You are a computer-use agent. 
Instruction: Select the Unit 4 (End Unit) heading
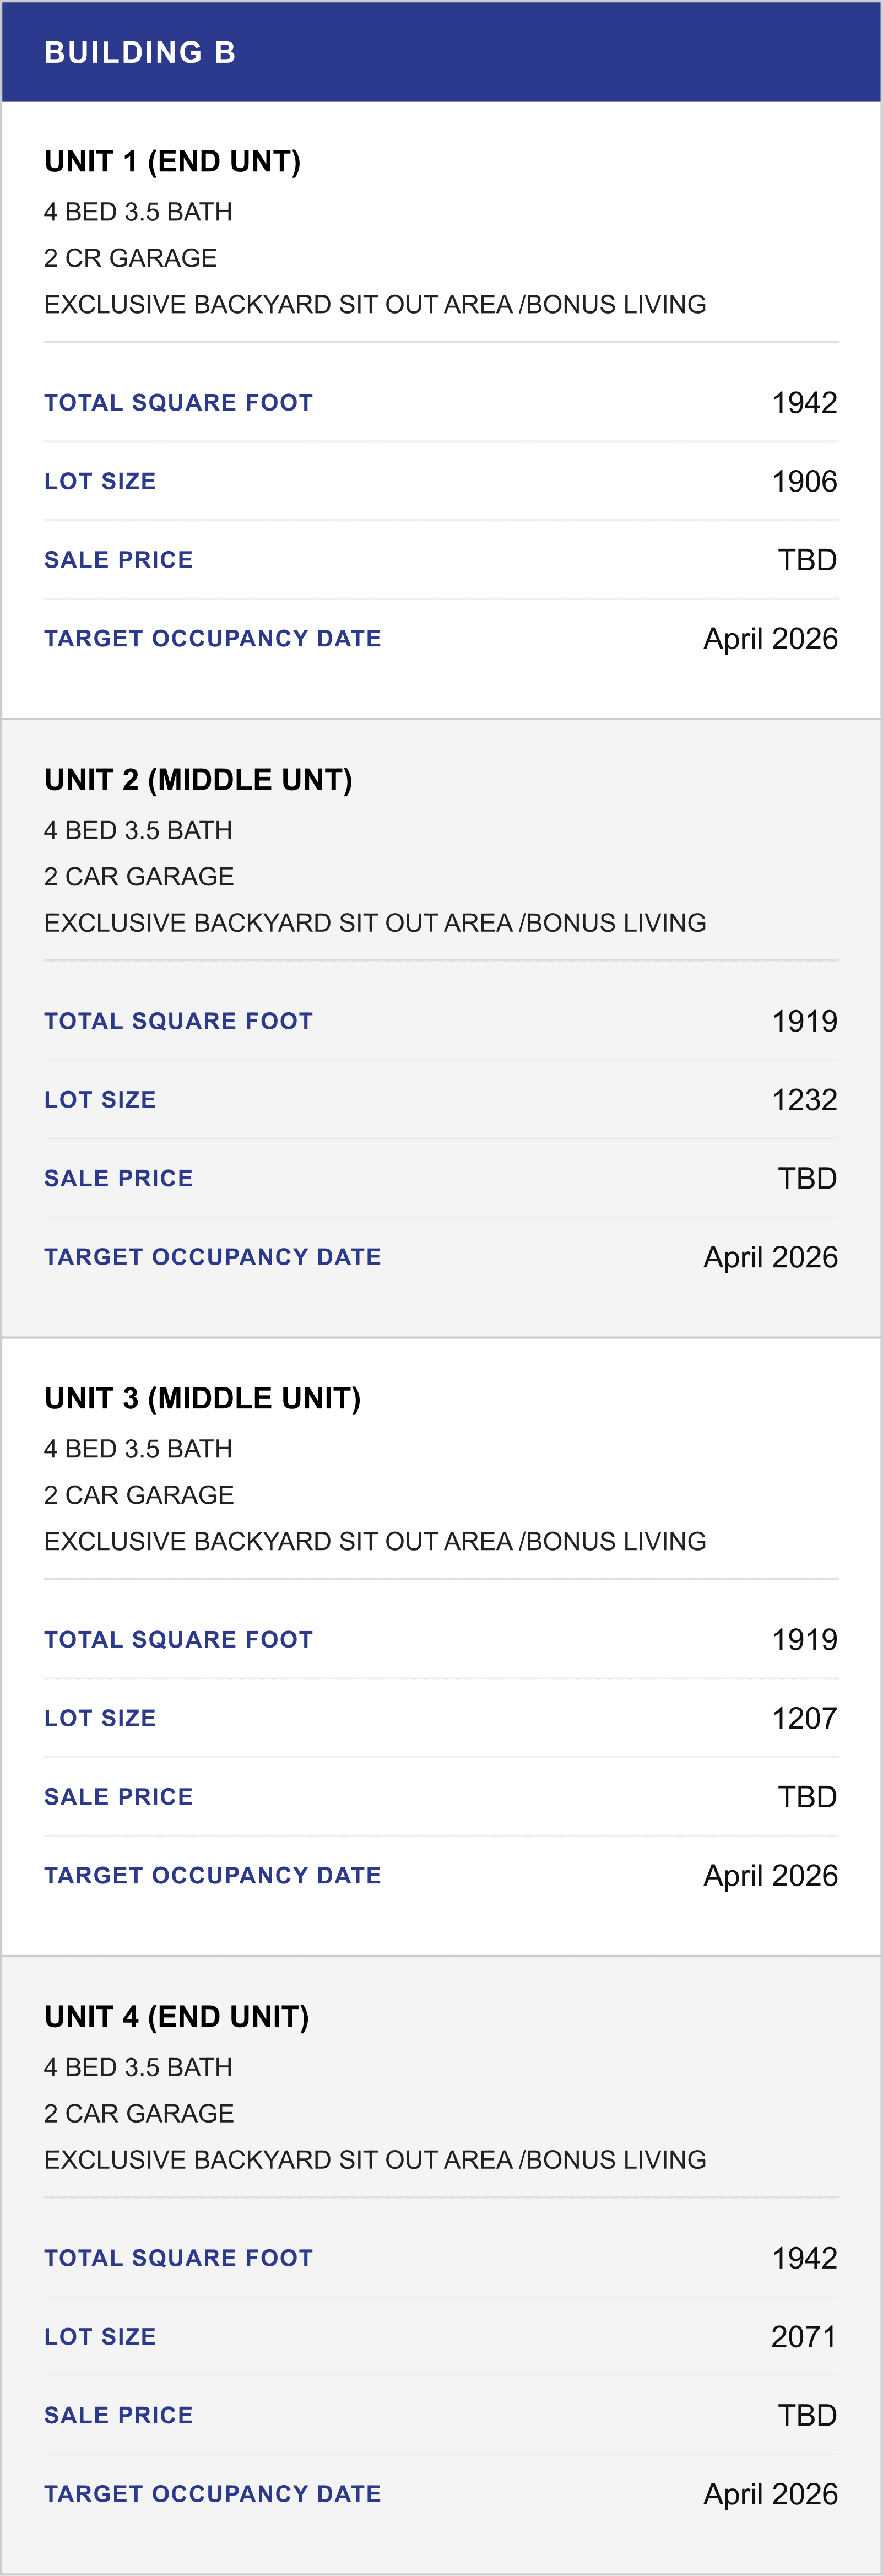tap(176, 2016)
